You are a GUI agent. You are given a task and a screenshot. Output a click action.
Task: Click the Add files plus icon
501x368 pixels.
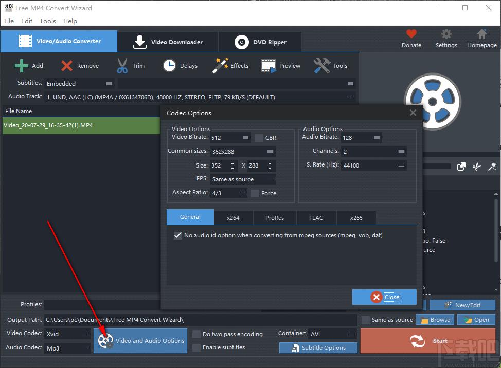click(22, 66)
